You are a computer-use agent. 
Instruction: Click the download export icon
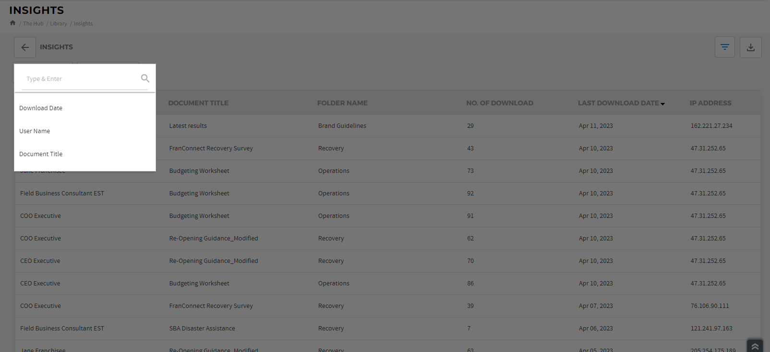point(750,47)
